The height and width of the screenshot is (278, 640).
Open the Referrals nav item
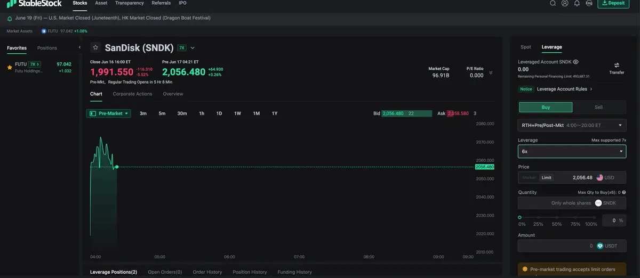[x=161, y=3]
